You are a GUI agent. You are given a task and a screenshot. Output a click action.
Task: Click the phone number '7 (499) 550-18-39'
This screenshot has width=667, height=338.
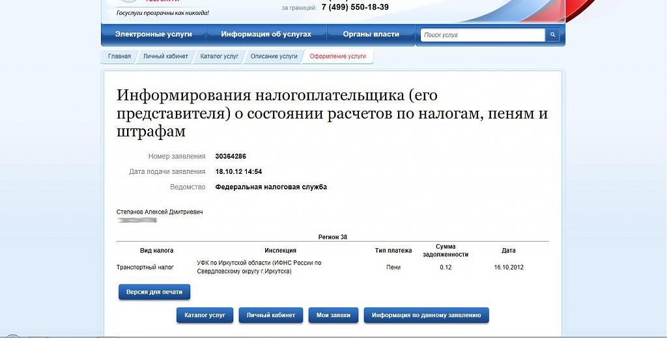coord(355,7)
